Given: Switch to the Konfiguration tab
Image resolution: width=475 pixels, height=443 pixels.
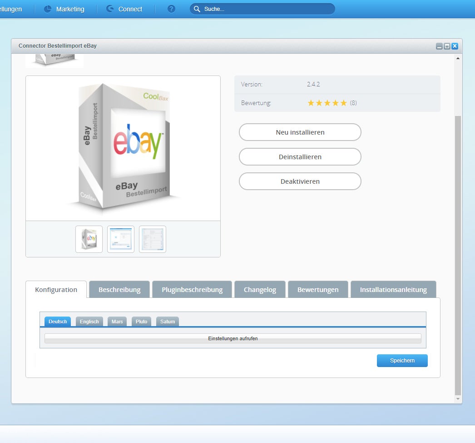Looking at the screenshot, I should pyautogui.click(x=56, y=290).
